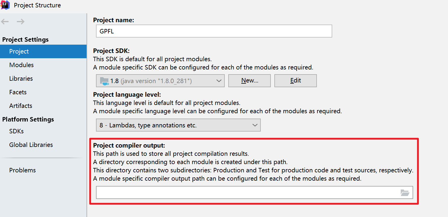Open Facets settings section
The image size is (448, 217).
pos(18,92)
